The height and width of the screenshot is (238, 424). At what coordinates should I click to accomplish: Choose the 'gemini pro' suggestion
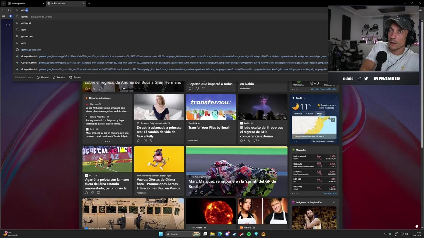point(171,36)
